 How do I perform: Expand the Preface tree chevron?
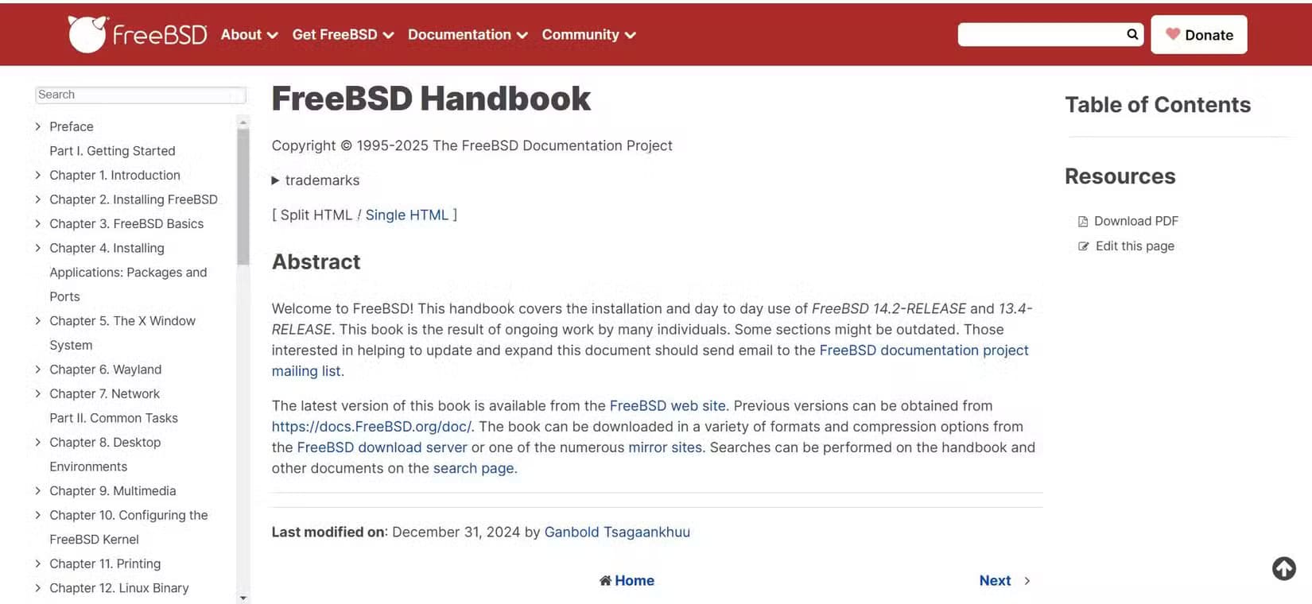(37, 126)
